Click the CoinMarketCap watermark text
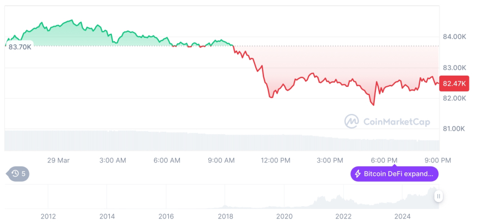Image resolution: width=479 pixels, height=223 pixels. click(397, 121)
